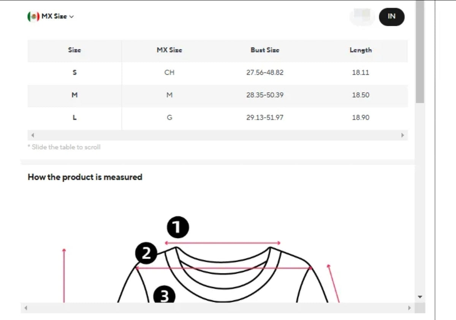Image resolution: width=456 pixels, height=320 pixels.
Task: Click bottom scrollbar left arrow
Action: [x=25, y=308]
